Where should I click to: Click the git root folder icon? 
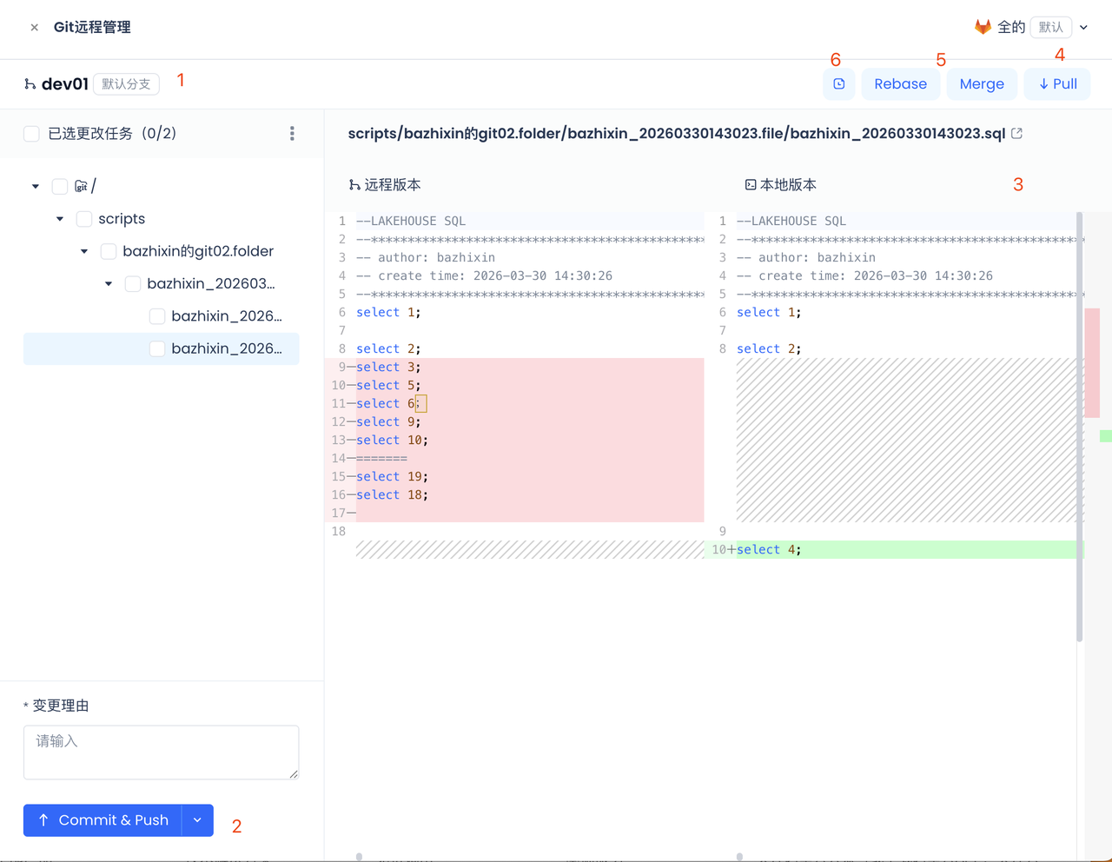click(81, 186)
